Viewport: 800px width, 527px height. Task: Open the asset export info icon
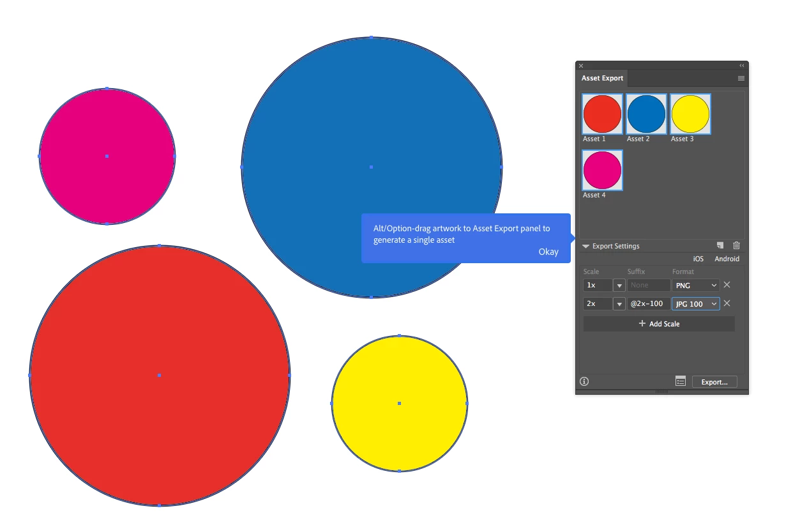[x=584, y=381]
